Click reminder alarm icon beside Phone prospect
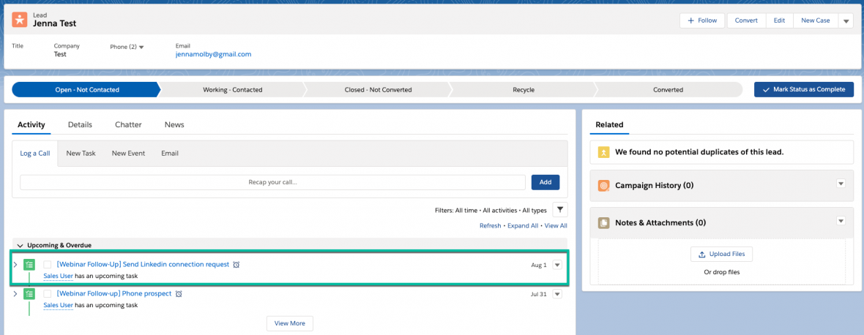This screenshot has width=864, height=335. coord(179,294)
